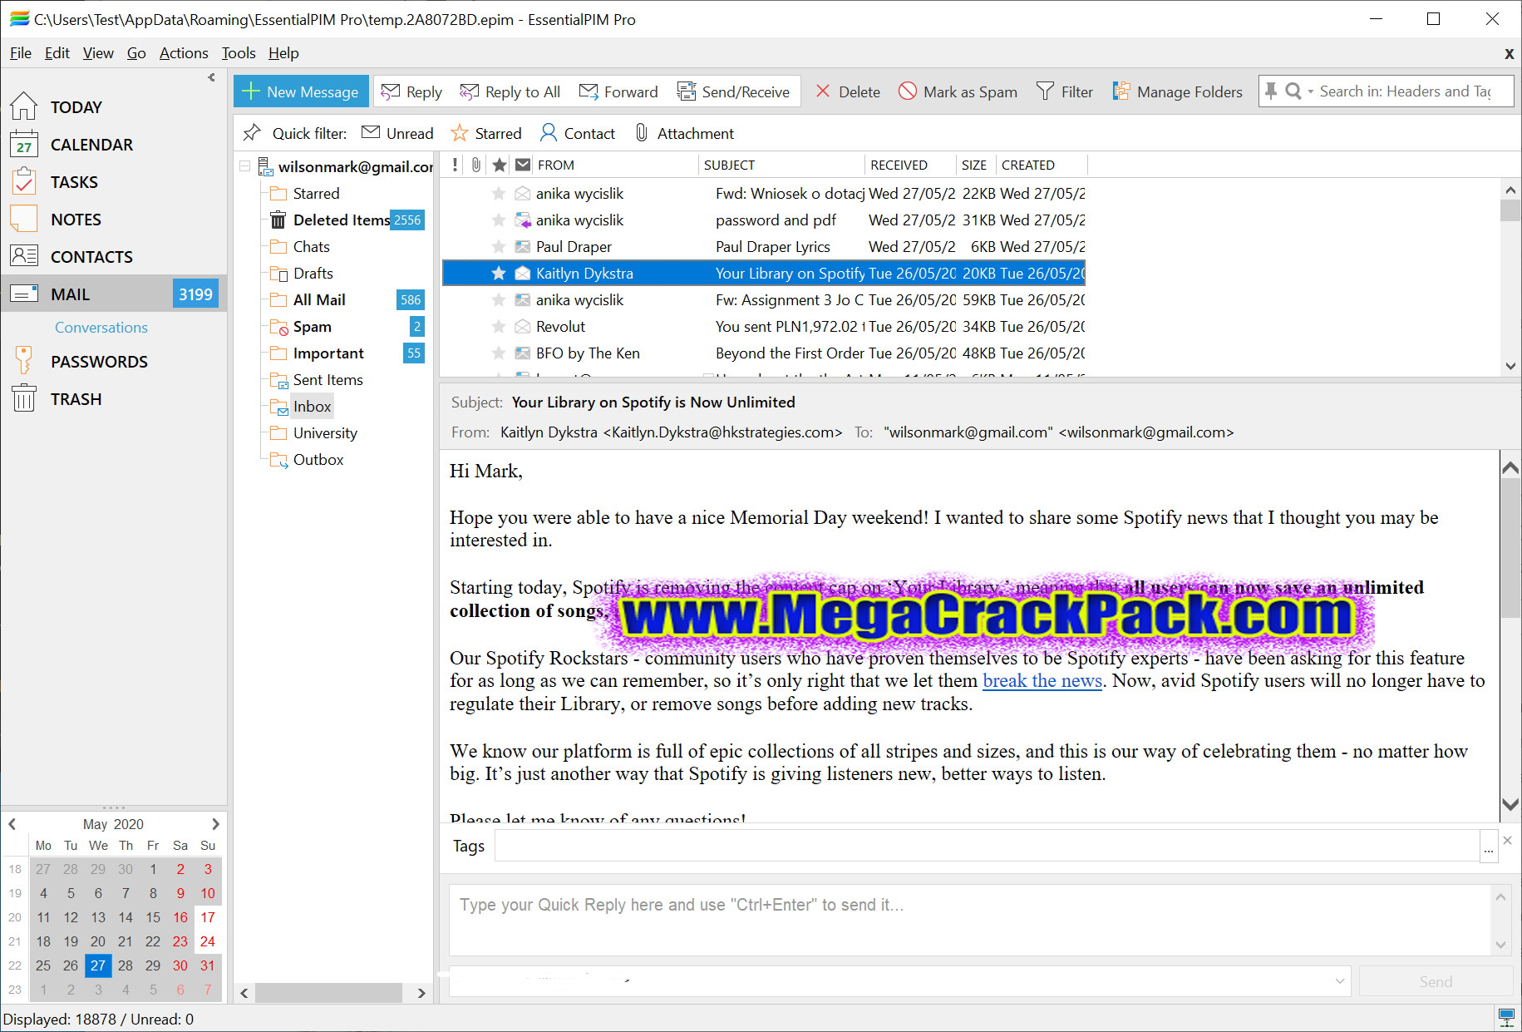Reply to the selected email

pyautogui.click(x=411, y=91)
